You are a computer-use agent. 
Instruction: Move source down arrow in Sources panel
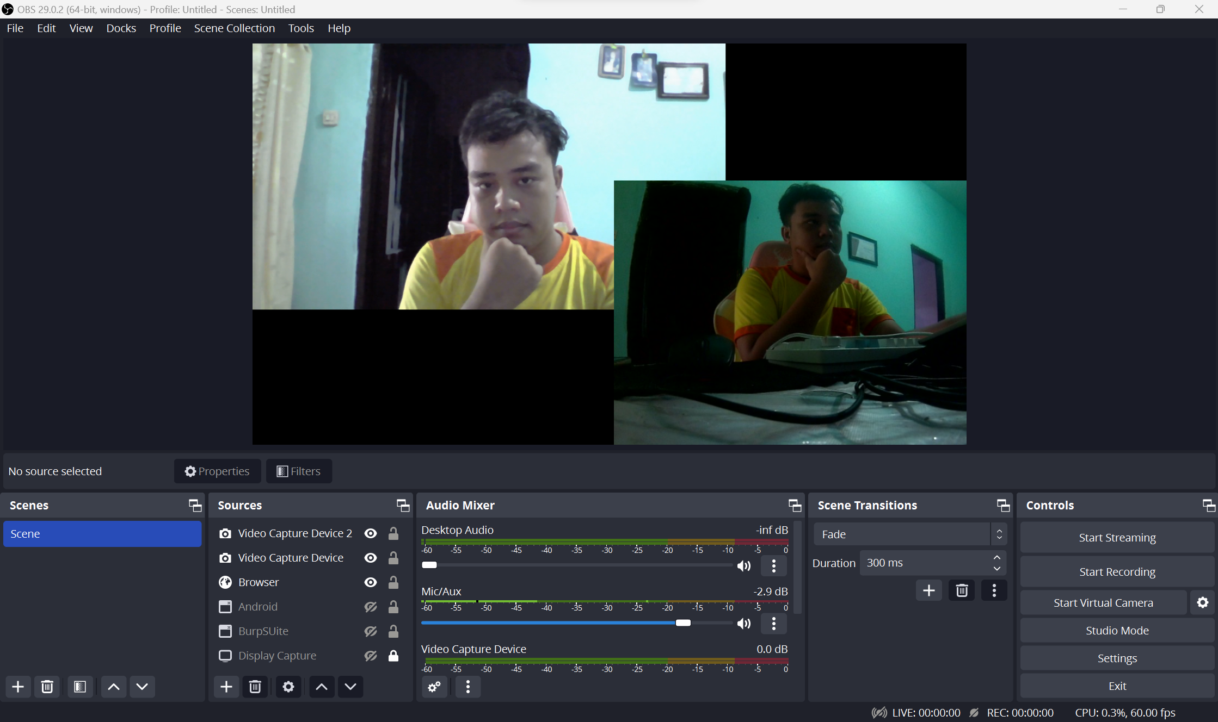(350, 687)
